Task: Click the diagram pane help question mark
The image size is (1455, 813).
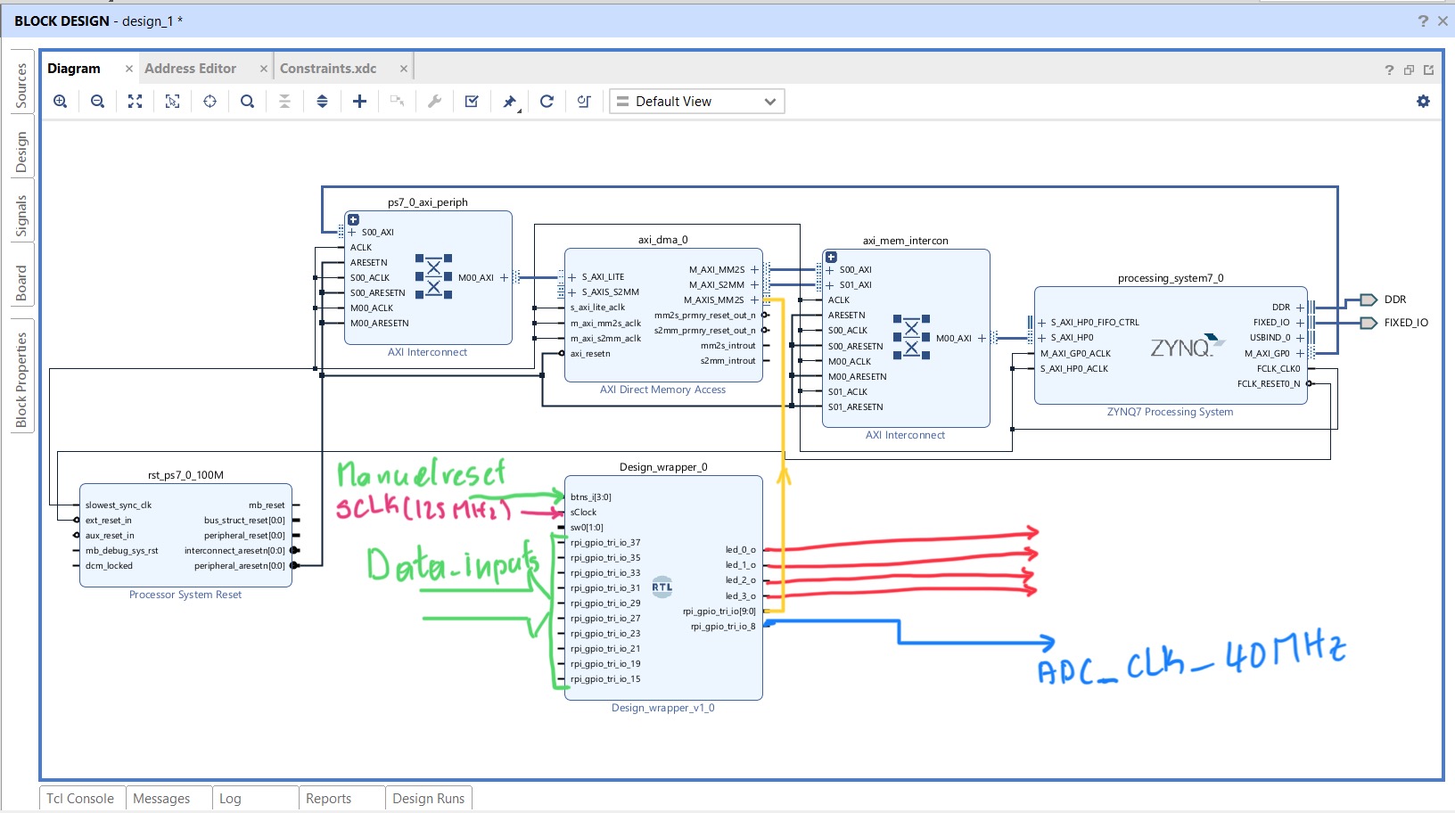Action: click(1389, 70)
